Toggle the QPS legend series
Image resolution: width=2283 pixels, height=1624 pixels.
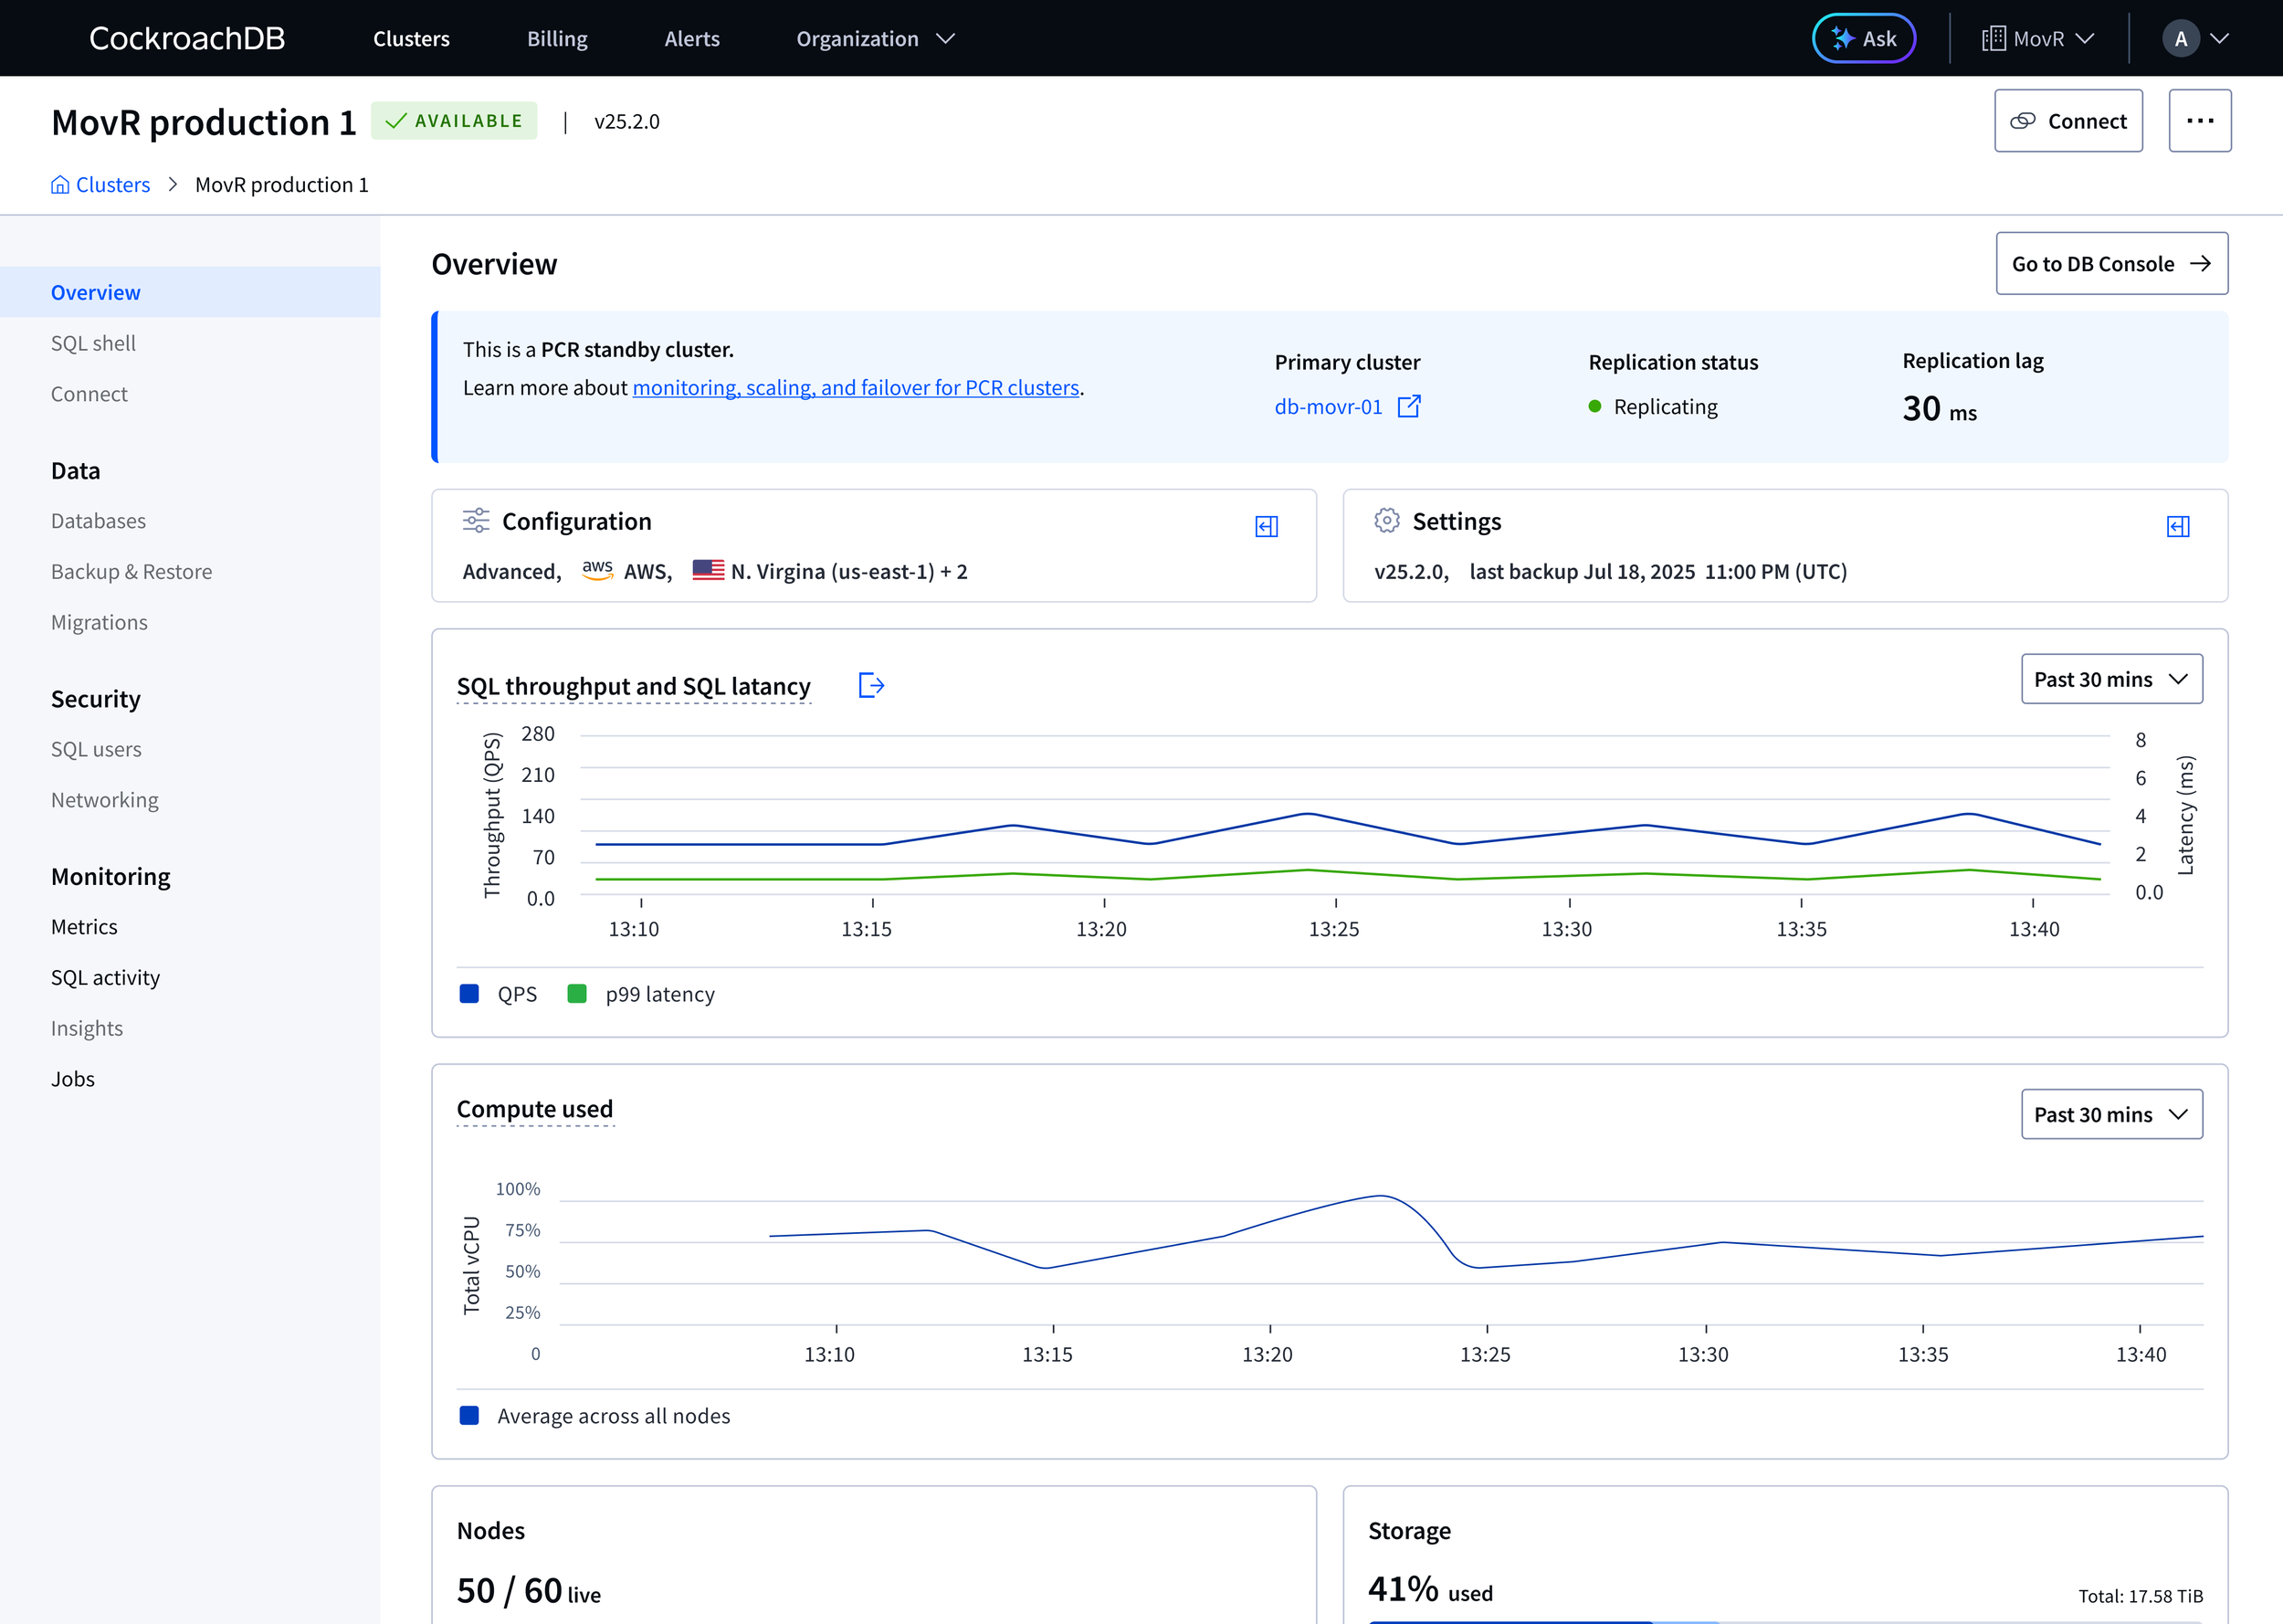(499, 994)
